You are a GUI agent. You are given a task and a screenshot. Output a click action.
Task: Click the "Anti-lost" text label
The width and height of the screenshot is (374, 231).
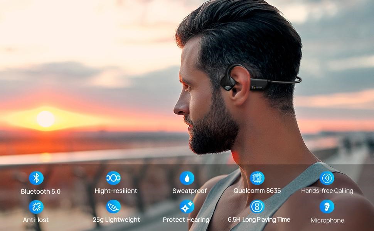[x=36, y=220]
